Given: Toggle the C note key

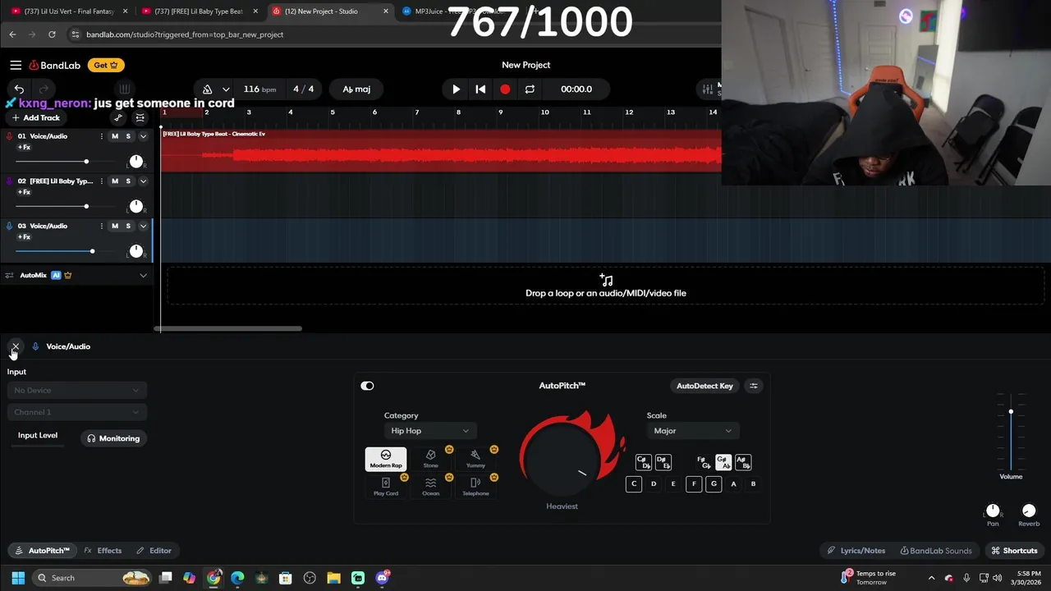Looking at the screenshot, I should (634, 484).
